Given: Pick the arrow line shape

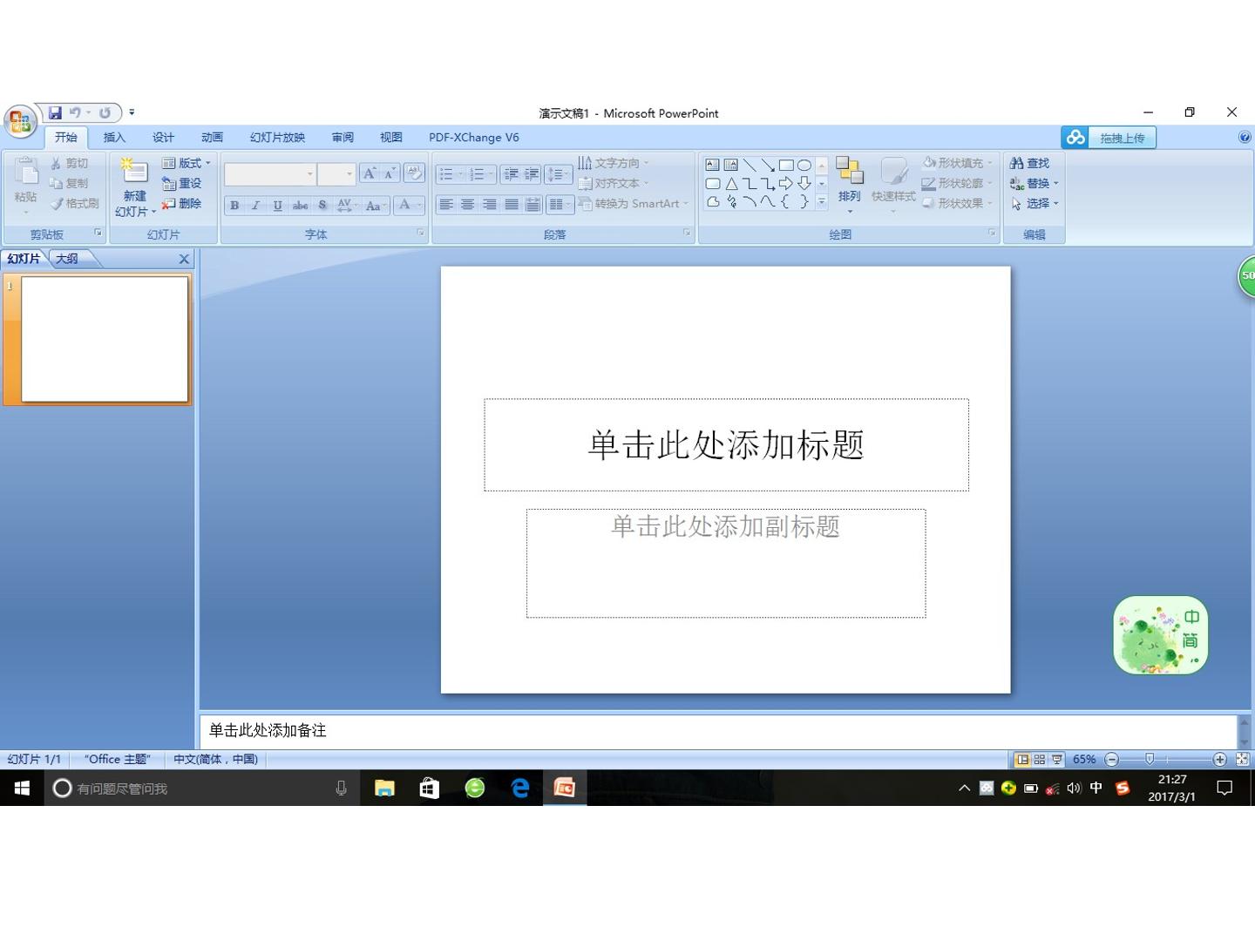Looking at the screenshot, I should (x=767, y=165).
